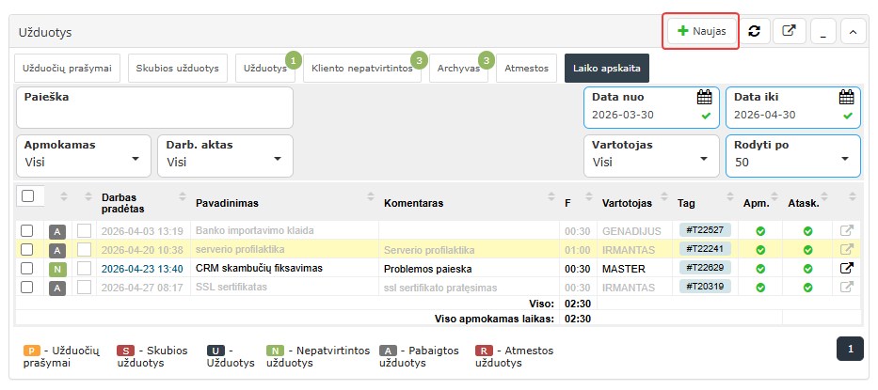Open calendar icon in Data nuo field
Screen dimensions: 878x390
tap(705, 98)
